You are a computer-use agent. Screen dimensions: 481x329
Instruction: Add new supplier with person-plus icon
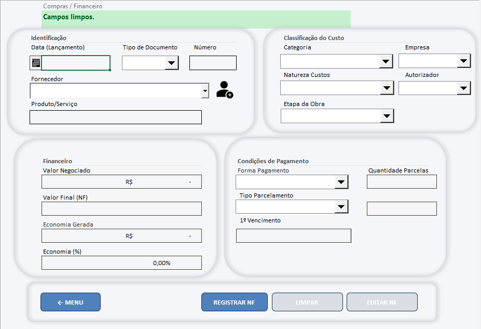point(225,90)
